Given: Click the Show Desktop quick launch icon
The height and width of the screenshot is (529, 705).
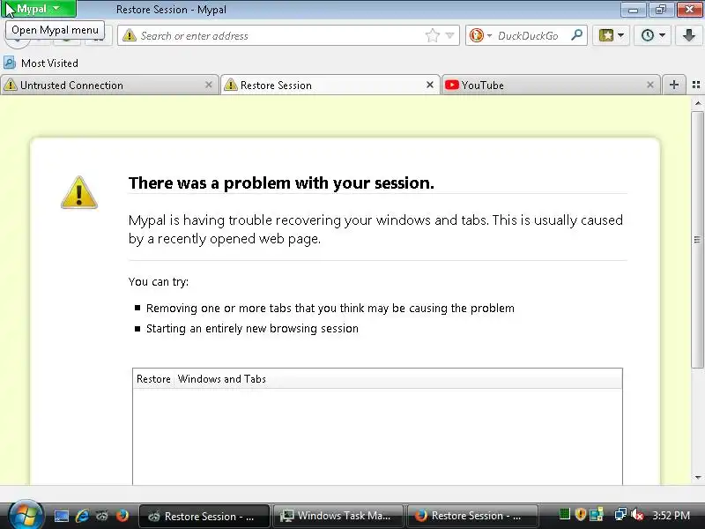Looking at the screenshot, I should pos(61,516).
